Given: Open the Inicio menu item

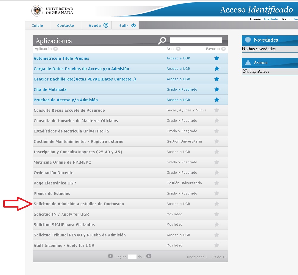Looking at the screenshot, I should pos(37,26).
